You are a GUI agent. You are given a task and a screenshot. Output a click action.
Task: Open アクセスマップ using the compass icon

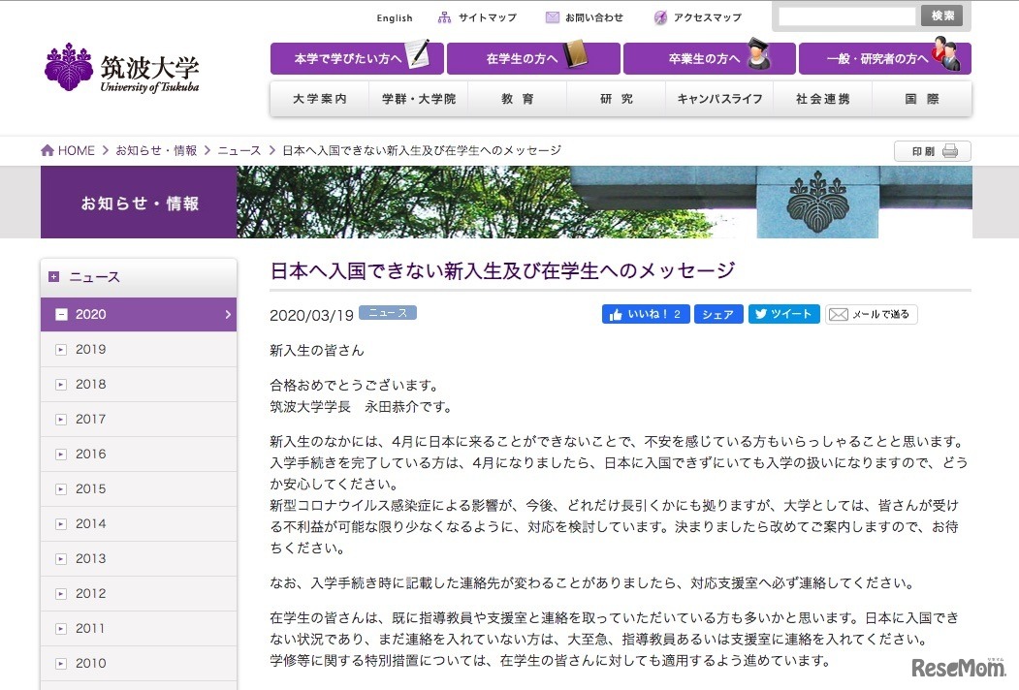click(x=660, y=16)
